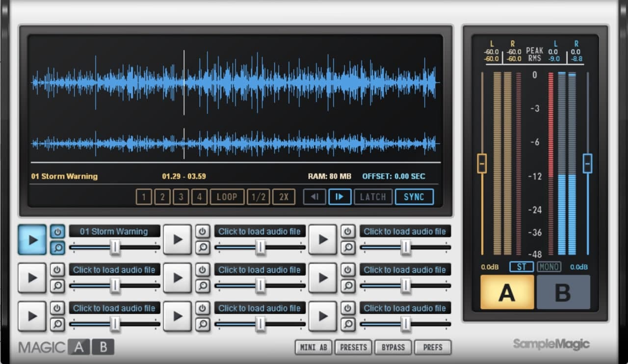
Task: Click the skip-forward transport arrow
Action: 340,197
